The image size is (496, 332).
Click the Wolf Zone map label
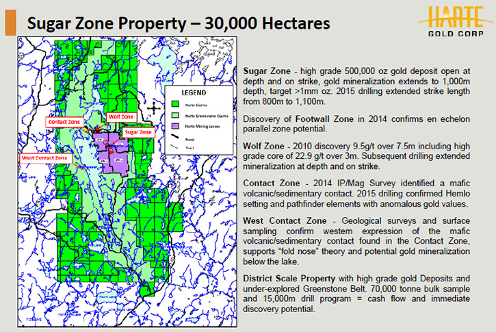(121, 117)
